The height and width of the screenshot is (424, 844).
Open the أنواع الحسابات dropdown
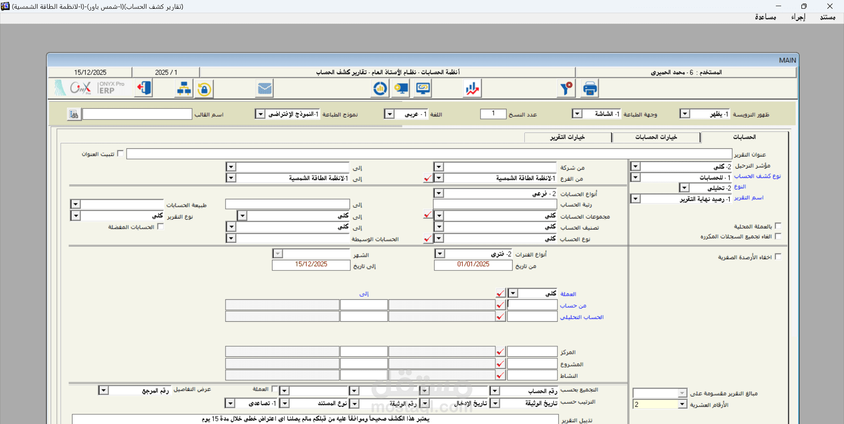439,193
